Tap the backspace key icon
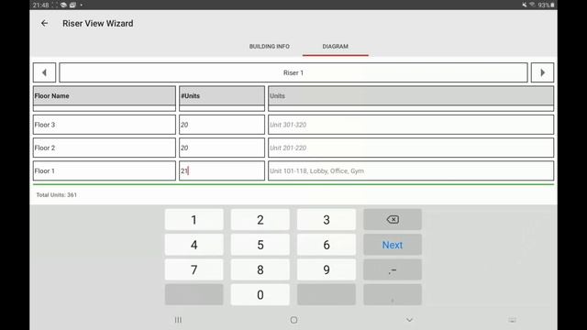Screen dimensions: 587x330 click(x=393, y=220)
